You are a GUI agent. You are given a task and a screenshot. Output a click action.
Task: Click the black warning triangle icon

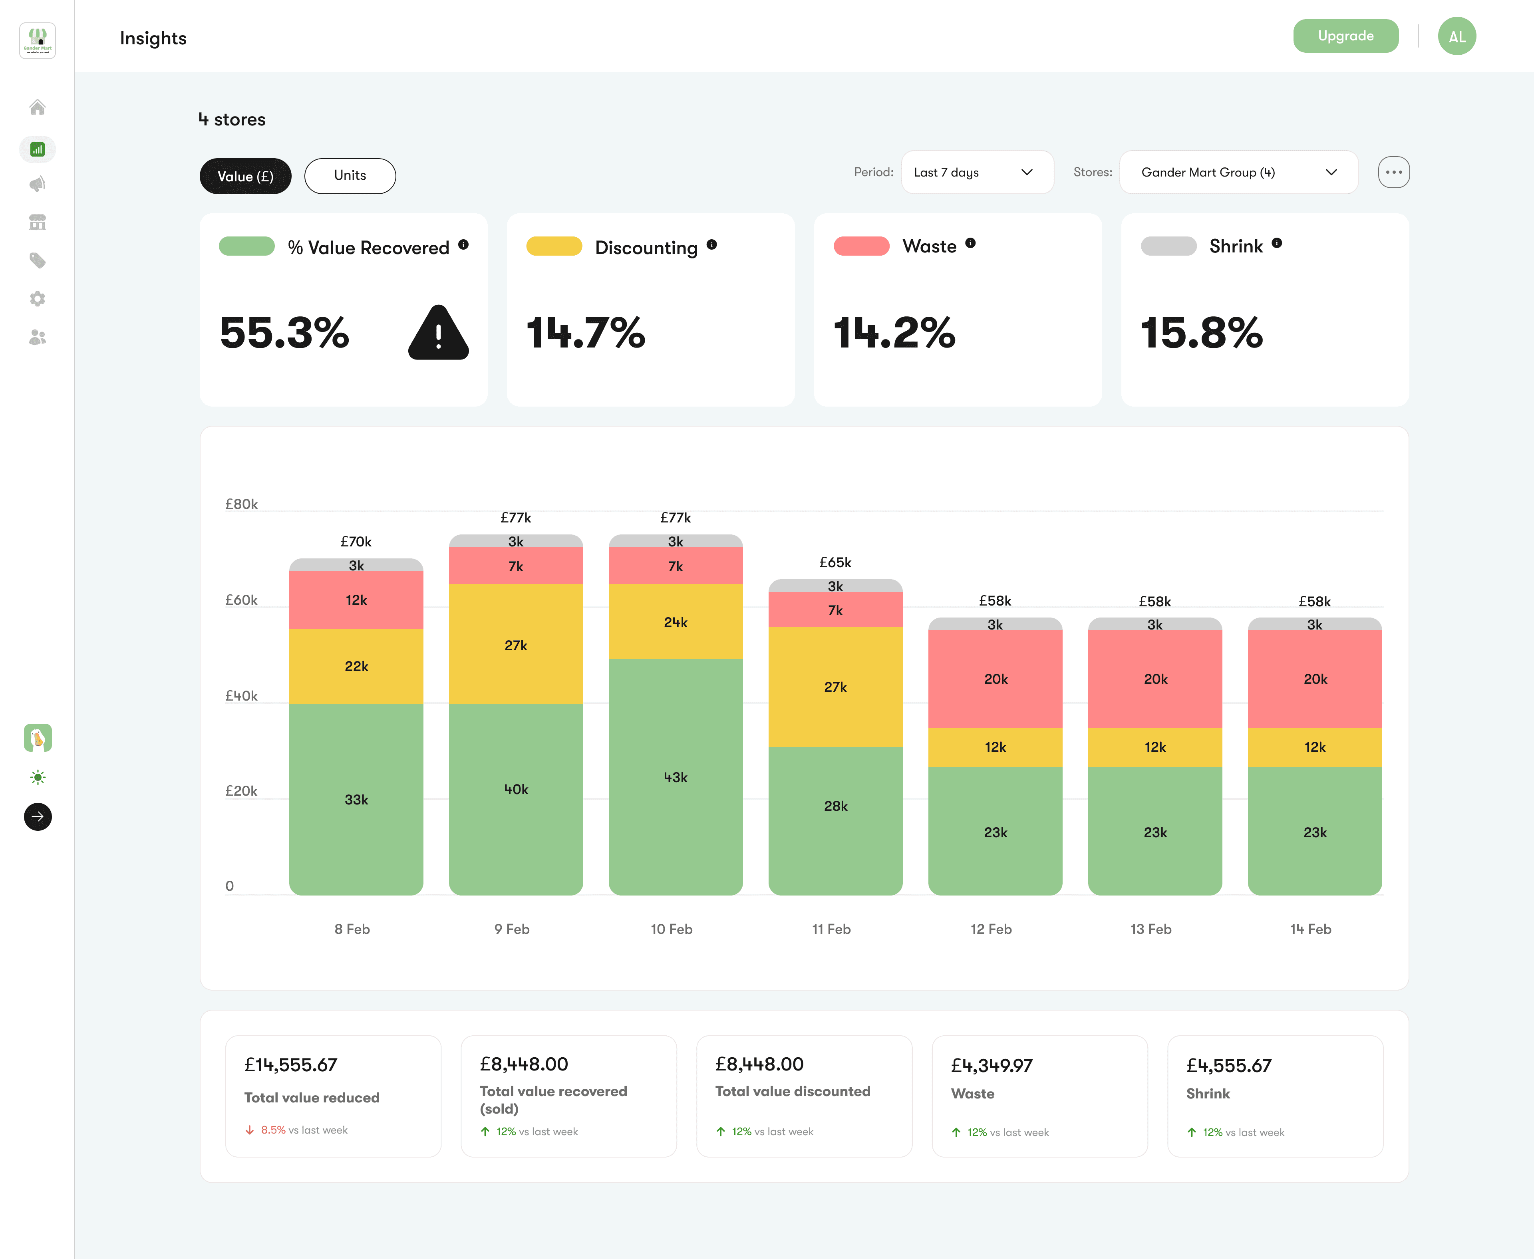(x=439, y=333)
